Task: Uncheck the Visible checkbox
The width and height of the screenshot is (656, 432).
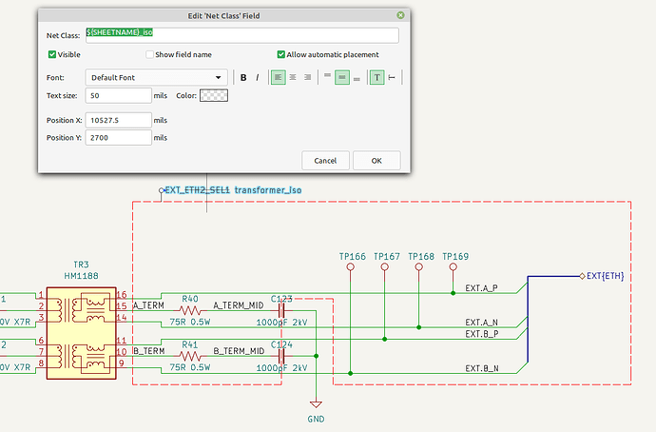Action: click(52, 55)
